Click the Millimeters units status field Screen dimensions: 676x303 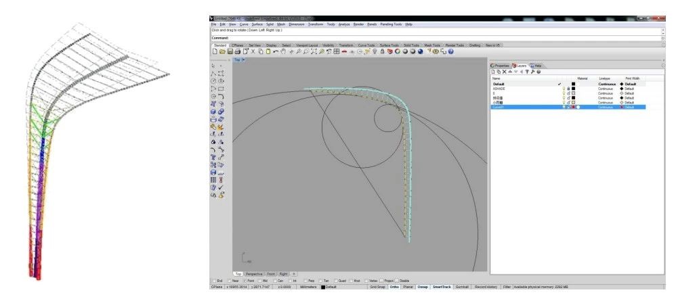(x=308, y=287)
